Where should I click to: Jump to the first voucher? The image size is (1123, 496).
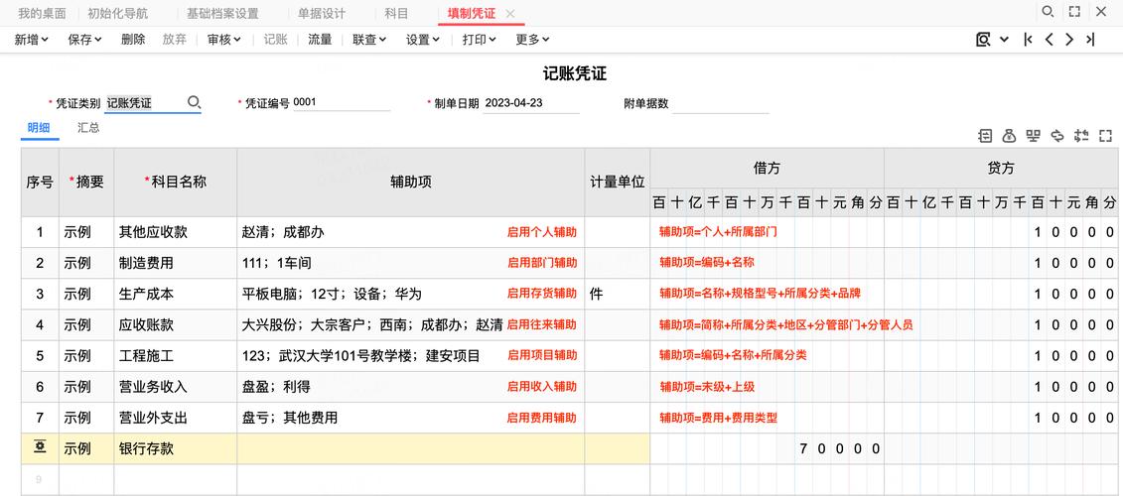point(1029,40)
